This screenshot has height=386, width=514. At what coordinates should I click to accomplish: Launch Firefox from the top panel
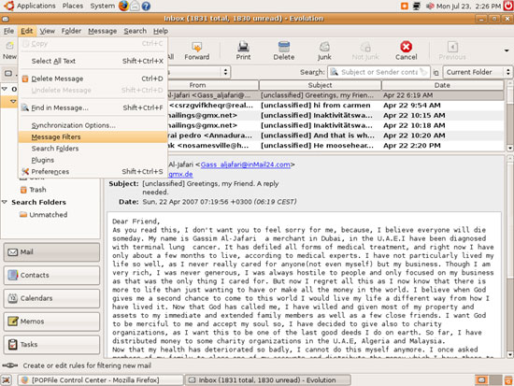[123, 6]
